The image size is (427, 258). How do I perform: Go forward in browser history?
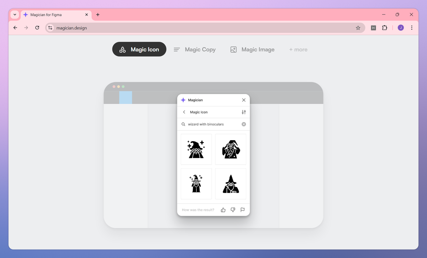26,28
